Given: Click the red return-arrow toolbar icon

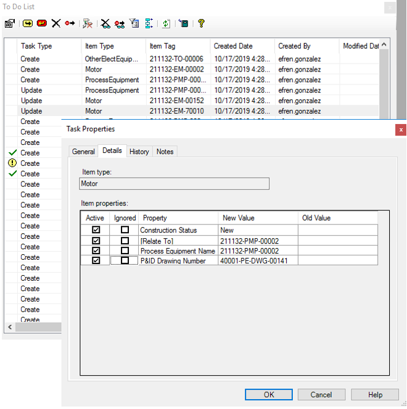Looking at the screenshot, I should pos(42,23).
